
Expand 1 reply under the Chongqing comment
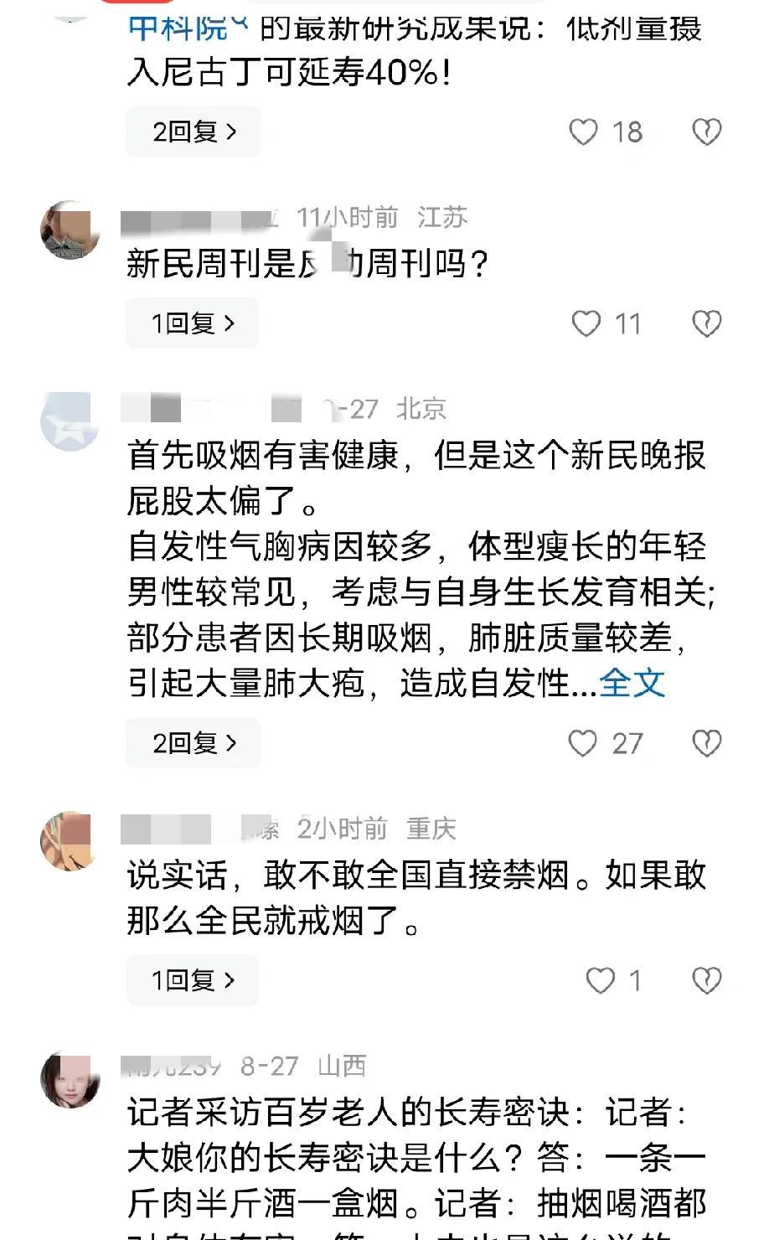coord(193,980)
